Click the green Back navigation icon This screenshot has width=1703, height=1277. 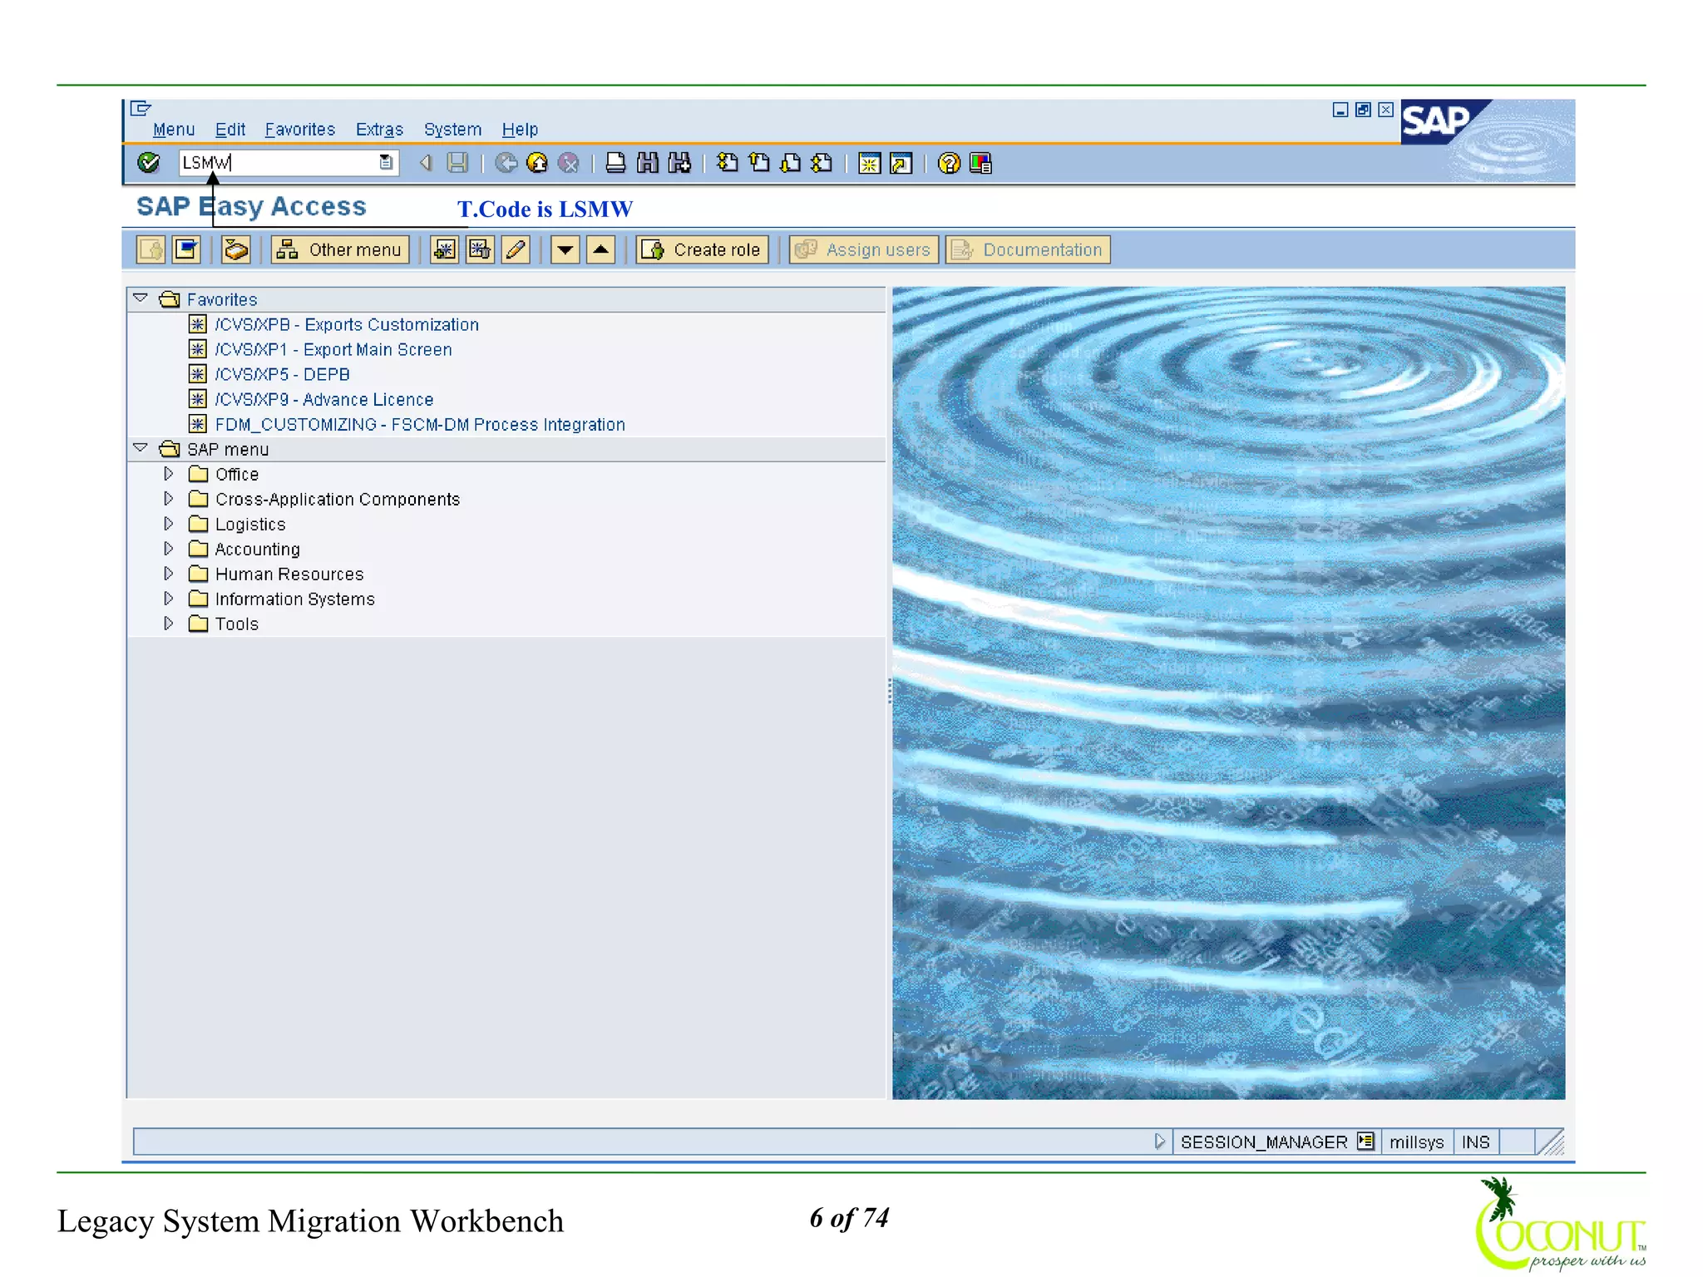click(x=506, y=163)
